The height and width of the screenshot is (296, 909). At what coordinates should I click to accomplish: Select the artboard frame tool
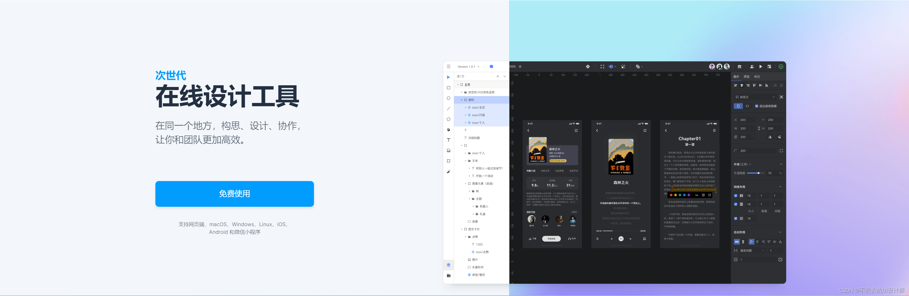(449, 161)
